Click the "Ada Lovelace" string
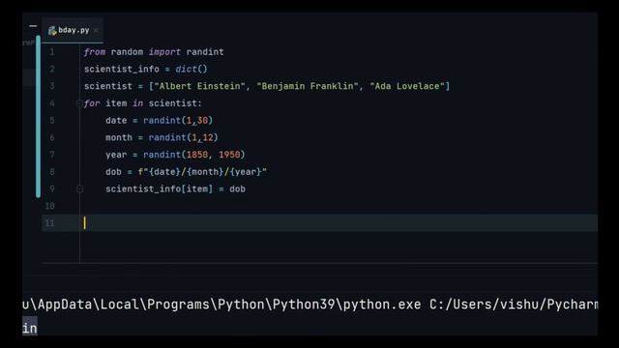 coord(407,86)
